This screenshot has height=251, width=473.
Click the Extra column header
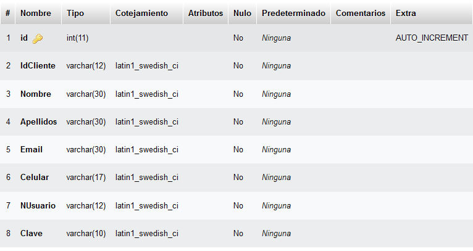tap(406, 13)
